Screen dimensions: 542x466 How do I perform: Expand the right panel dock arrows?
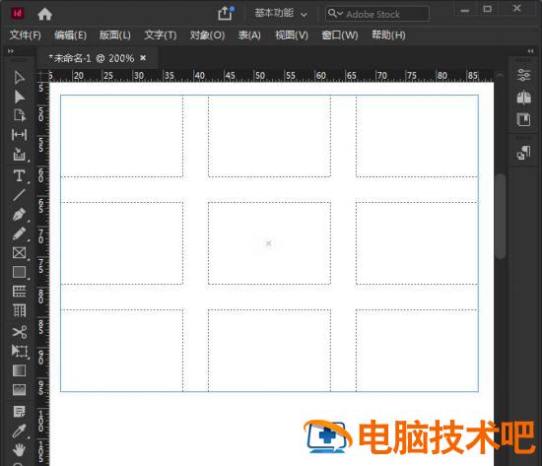point(530,51)
